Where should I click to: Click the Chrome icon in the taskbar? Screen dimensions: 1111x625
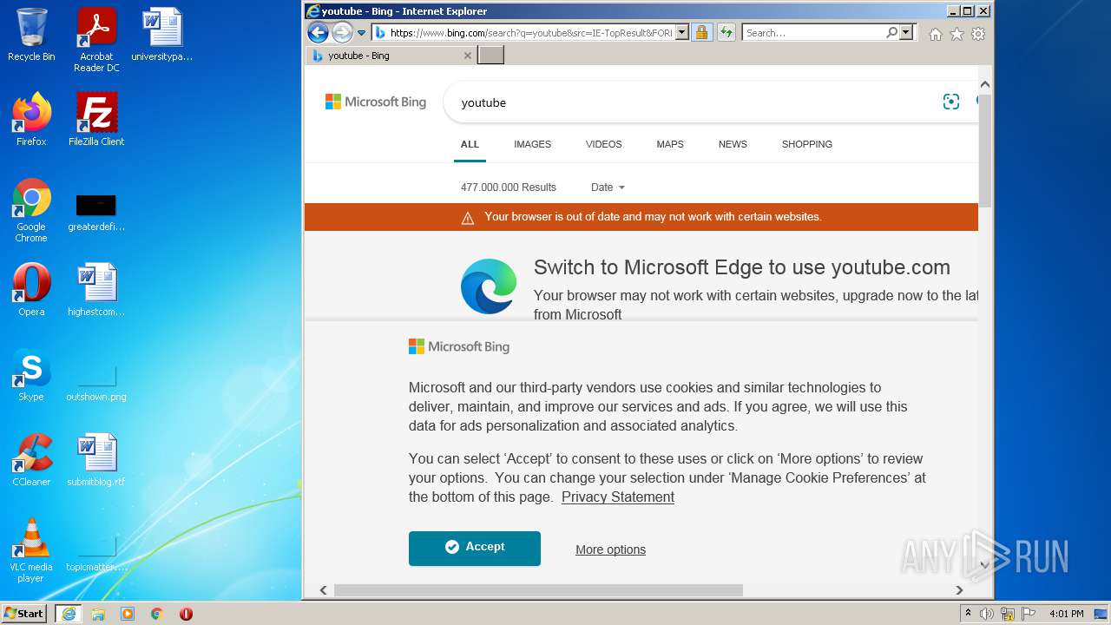[x=157, y=614]
